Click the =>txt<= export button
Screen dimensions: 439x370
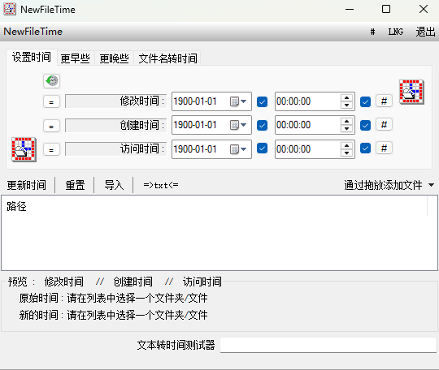161,185
